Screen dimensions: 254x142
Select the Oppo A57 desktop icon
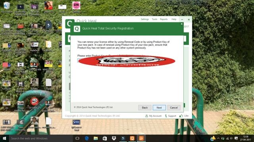(x=20, y=29)
